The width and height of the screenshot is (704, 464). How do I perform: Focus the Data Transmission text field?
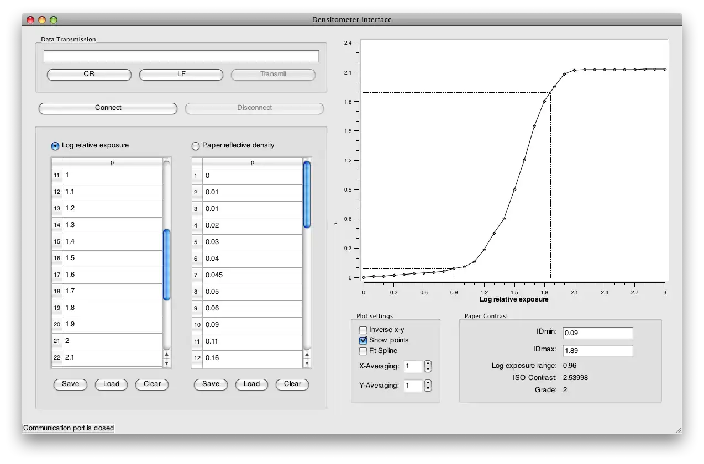click(x=181, y=56)
